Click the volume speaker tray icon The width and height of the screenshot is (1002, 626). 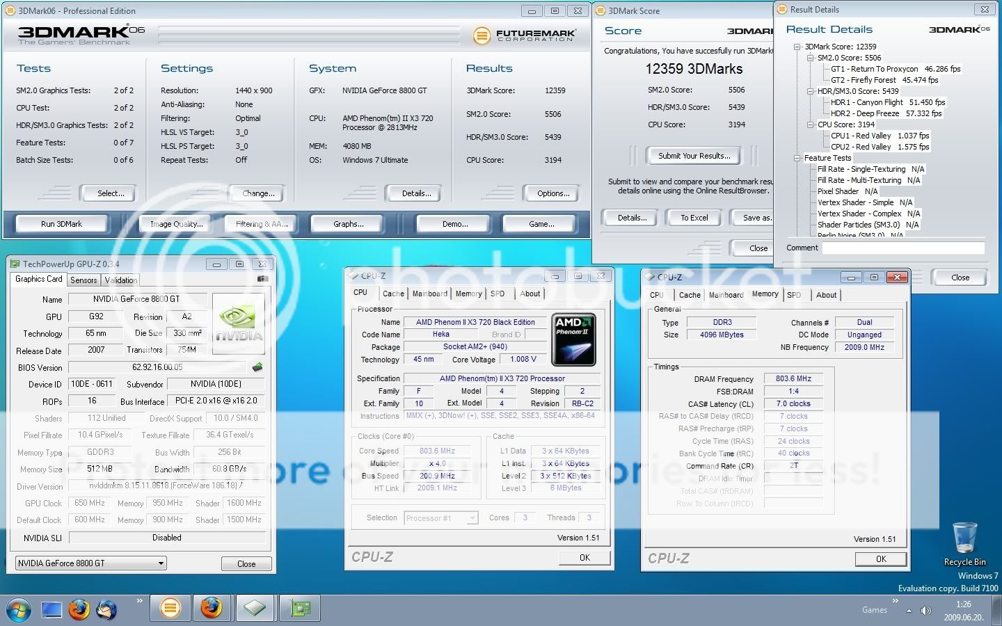click(x=925, y=611)
